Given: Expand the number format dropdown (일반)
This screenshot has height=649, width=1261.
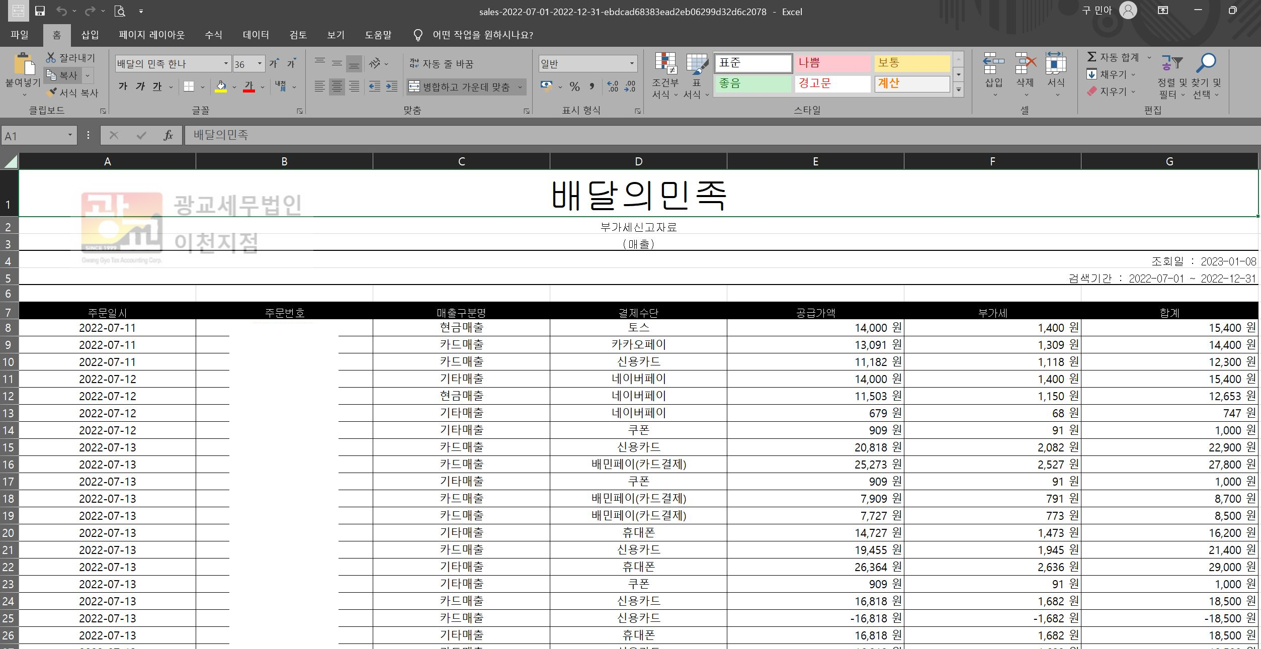Looking at the screenshot, I should [632, 64].
